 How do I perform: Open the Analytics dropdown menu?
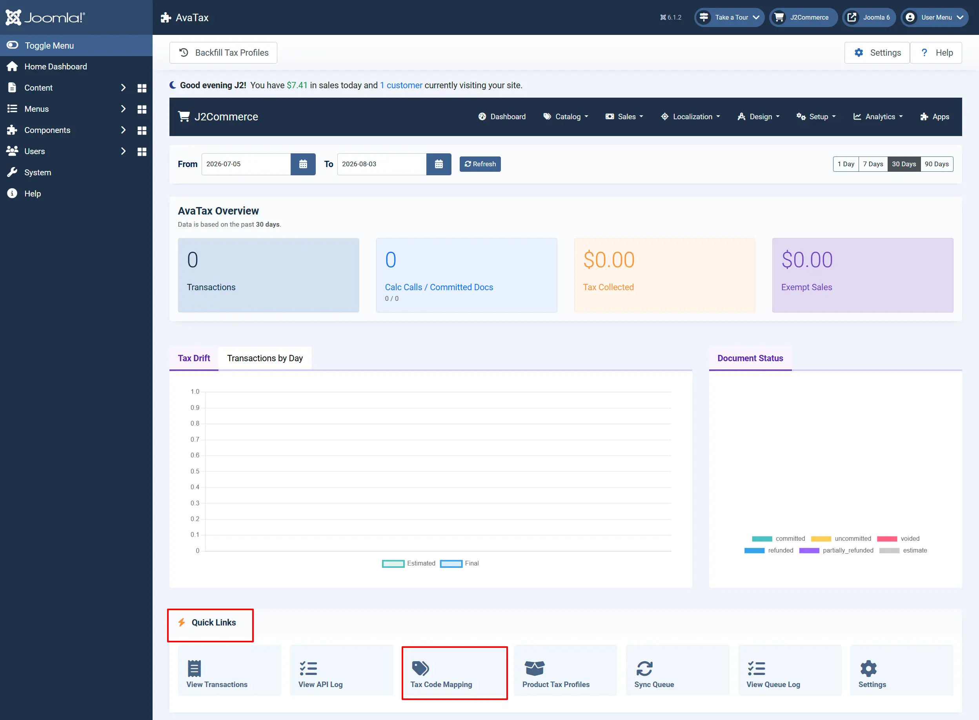pyautogui.click(x=878, y=117)
